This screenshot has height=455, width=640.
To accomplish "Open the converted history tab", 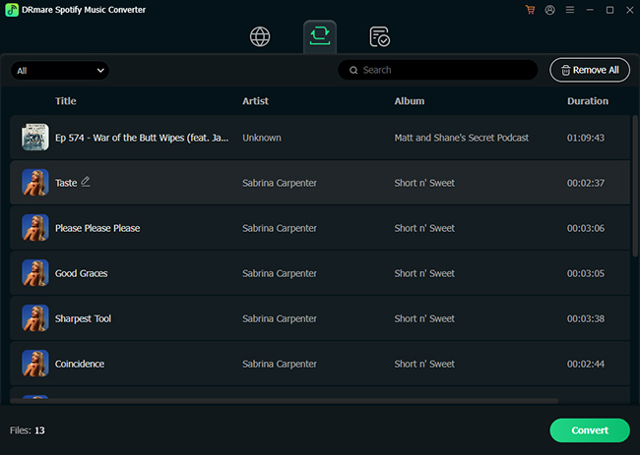I will [x=380, y=36].
